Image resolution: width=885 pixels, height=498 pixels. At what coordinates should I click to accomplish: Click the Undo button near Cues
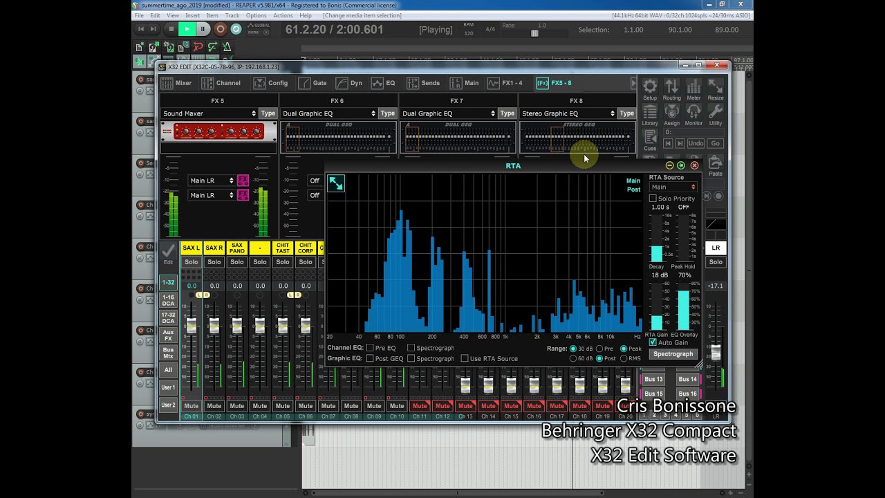click(696, 143)
